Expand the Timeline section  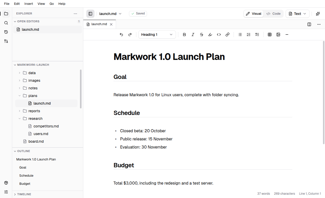point(48,194)
